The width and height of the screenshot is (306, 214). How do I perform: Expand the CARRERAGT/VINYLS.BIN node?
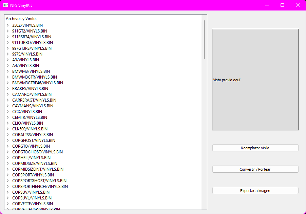pos(7,100)
